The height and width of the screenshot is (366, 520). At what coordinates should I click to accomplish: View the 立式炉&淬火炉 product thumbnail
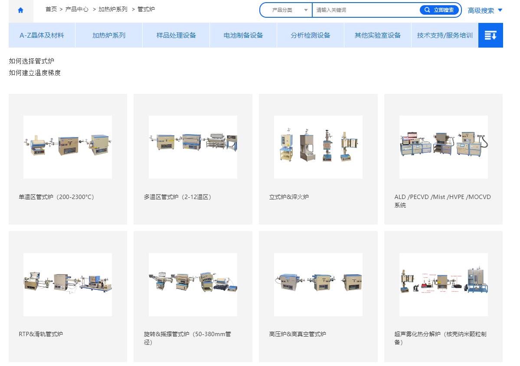click(318, 147)
